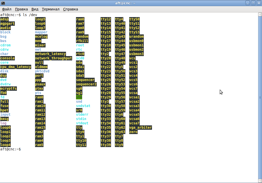Click the 'cdrom' link entry
This screenshot has width=262, height=183.
tap(5, 45)
